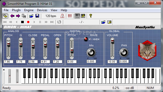This screenshot has width=163, height=92.
Task: Close the keyboard bar with x
Action: point(4,70)
